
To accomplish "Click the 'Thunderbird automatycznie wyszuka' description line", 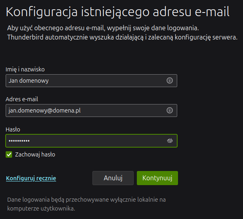I will [122, 37].
